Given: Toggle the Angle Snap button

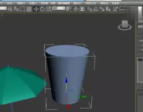Looking at the screenshot, I should 96,9.
